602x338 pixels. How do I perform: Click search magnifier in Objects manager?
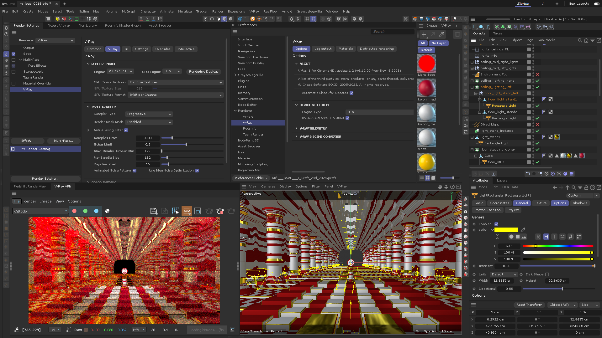[580, 40]
